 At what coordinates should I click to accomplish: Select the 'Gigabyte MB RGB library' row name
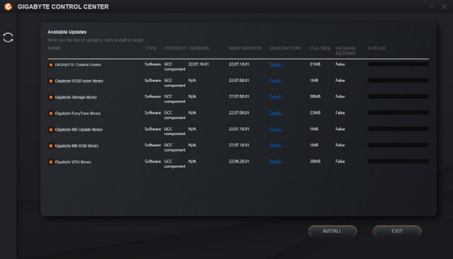tap(77, 145)
